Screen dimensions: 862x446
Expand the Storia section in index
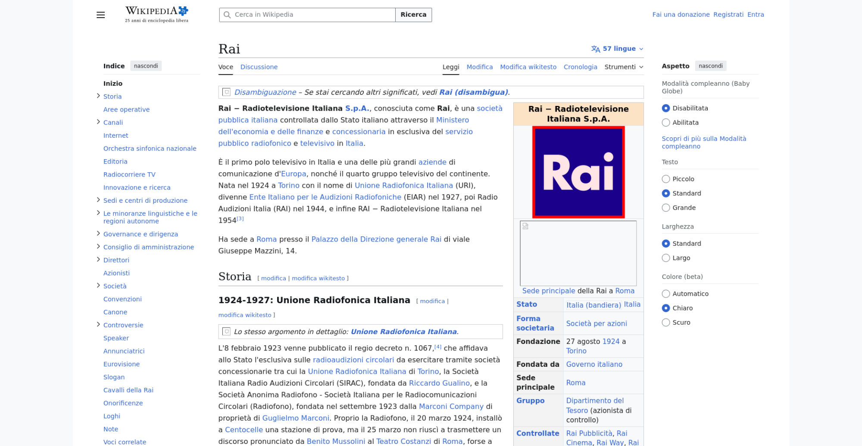pos(98,96)
